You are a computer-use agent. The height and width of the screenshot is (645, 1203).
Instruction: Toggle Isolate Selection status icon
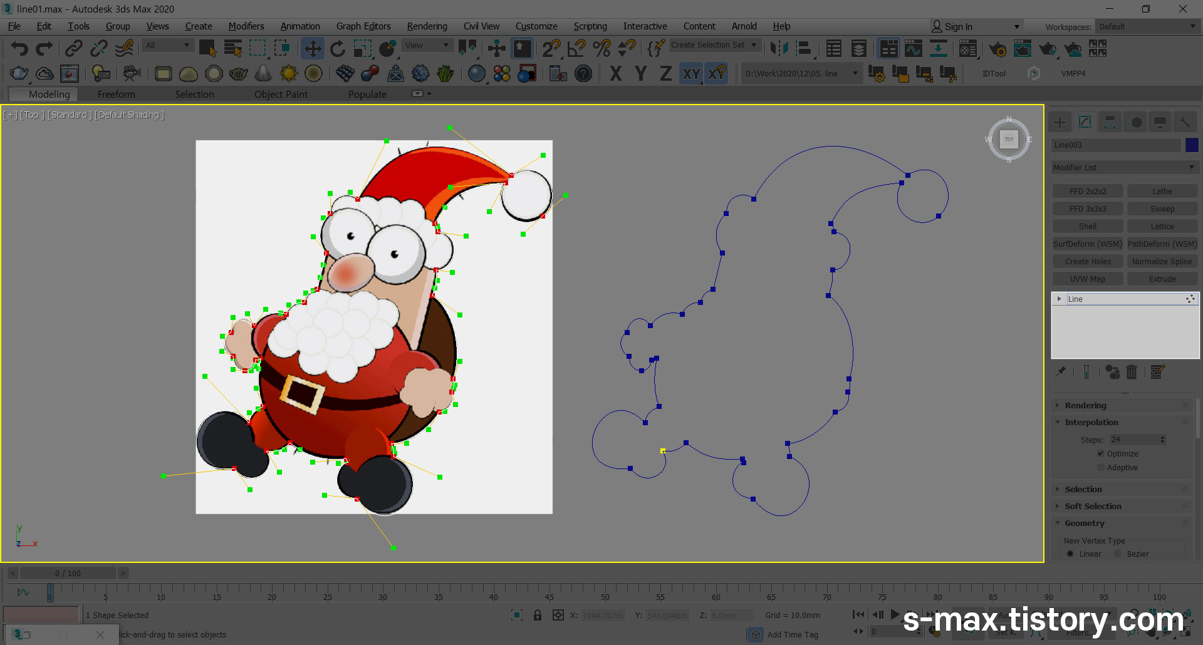pyautogui.click(x=517, y=615)
